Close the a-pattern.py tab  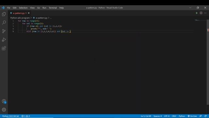[29, 13]
